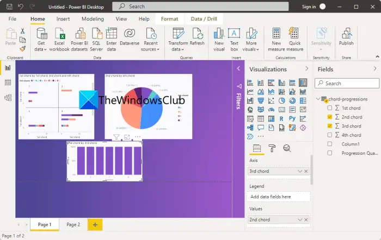Switch to the Insert ribbon tab
This screenshot has height=240, width=381.
coord(63,19)
